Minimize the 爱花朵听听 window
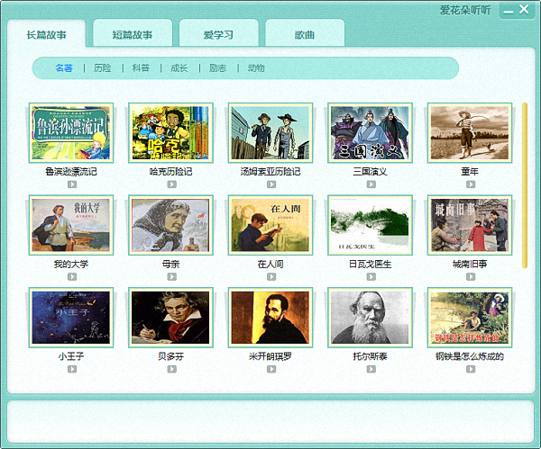This screenshot has width=541, height=449. tap(509, 11)
